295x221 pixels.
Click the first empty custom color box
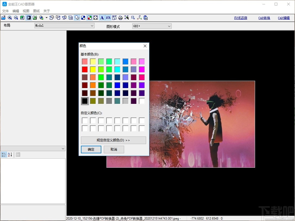[85, 120]
